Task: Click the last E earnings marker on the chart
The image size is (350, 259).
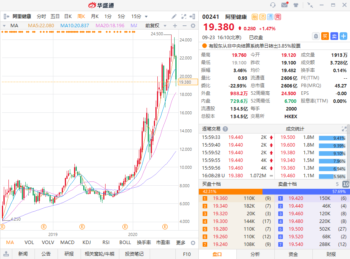Action: (165, 227)
